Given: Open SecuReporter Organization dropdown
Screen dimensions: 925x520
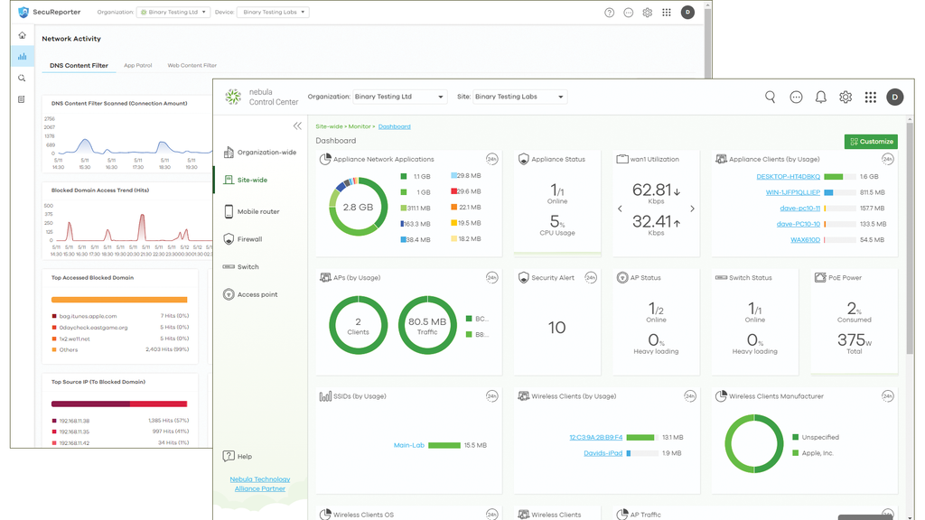Looking at the screenshot, I should click(x=173, y=13).
